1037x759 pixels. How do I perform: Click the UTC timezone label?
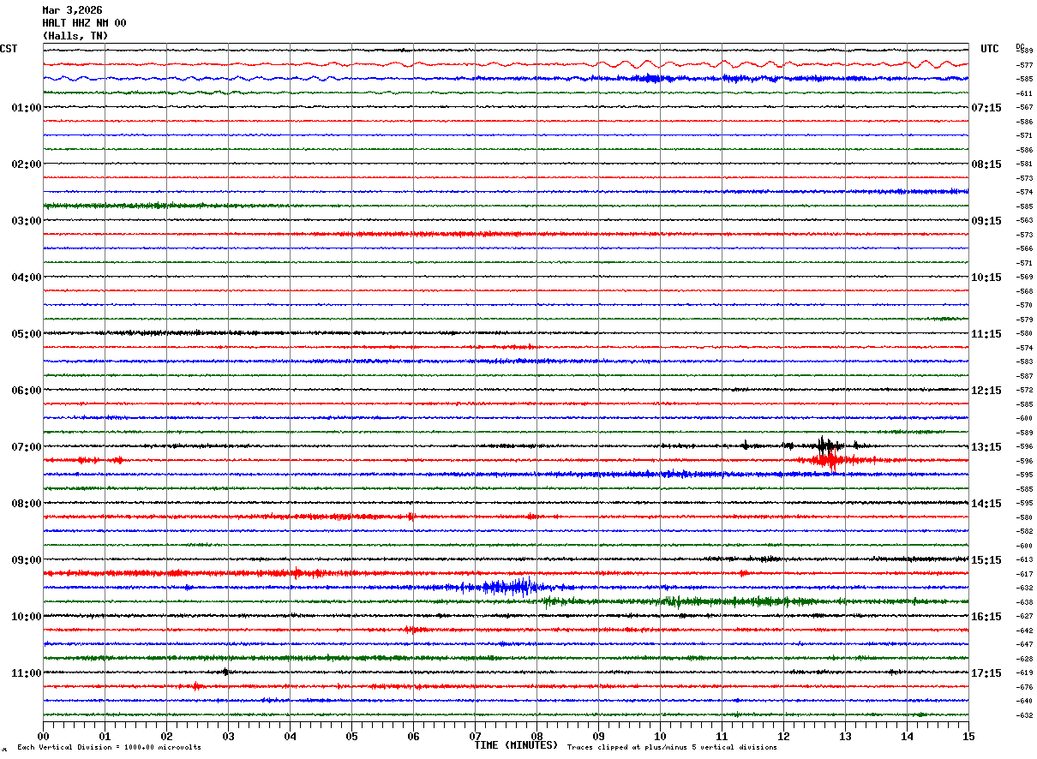(x=990, y=49)
